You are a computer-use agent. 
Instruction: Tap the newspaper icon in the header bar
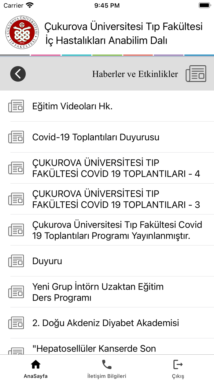[196, 73]
